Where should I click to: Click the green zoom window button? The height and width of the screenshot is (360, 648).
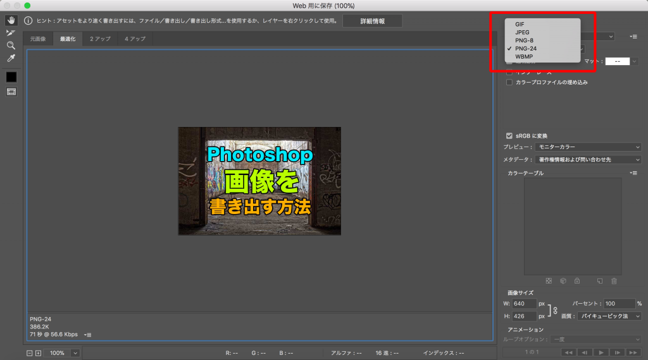pos(27,5)
